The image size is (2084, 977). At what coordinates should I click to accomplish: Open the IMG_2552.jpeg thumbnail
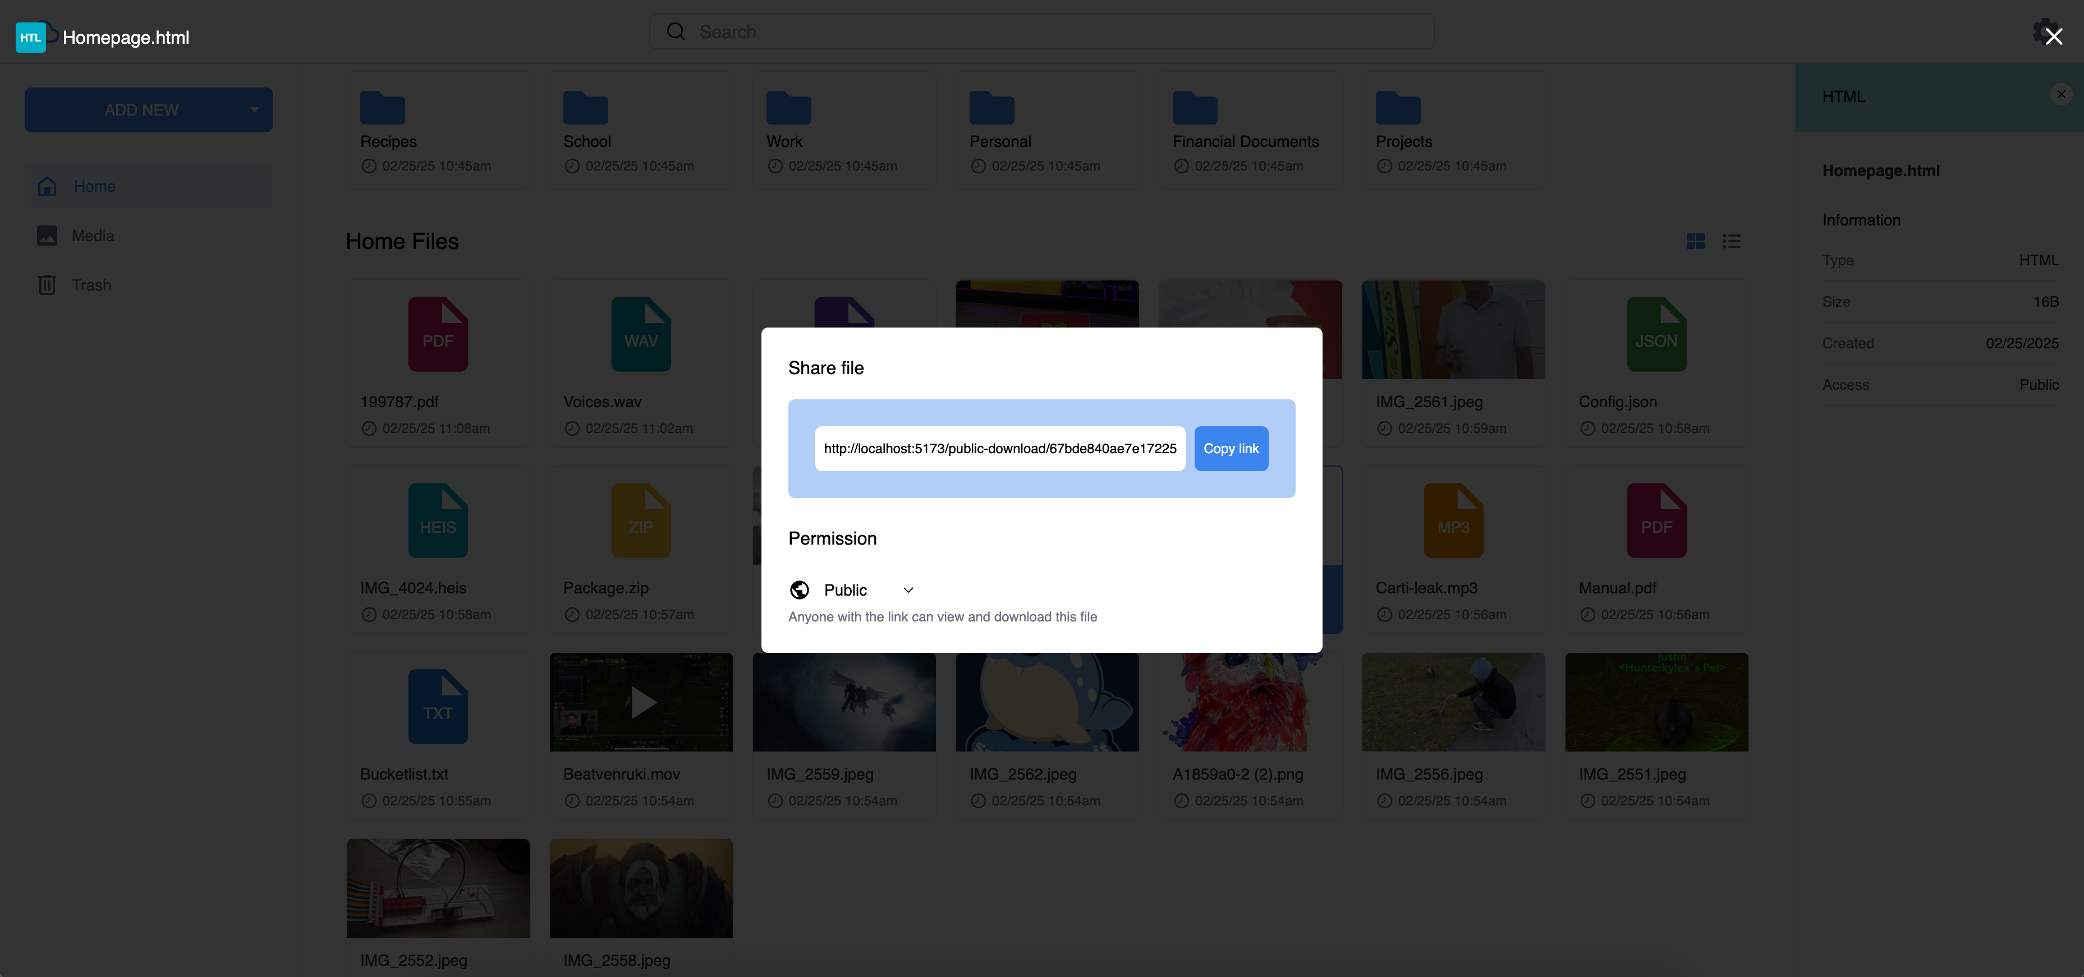[438, 888]
